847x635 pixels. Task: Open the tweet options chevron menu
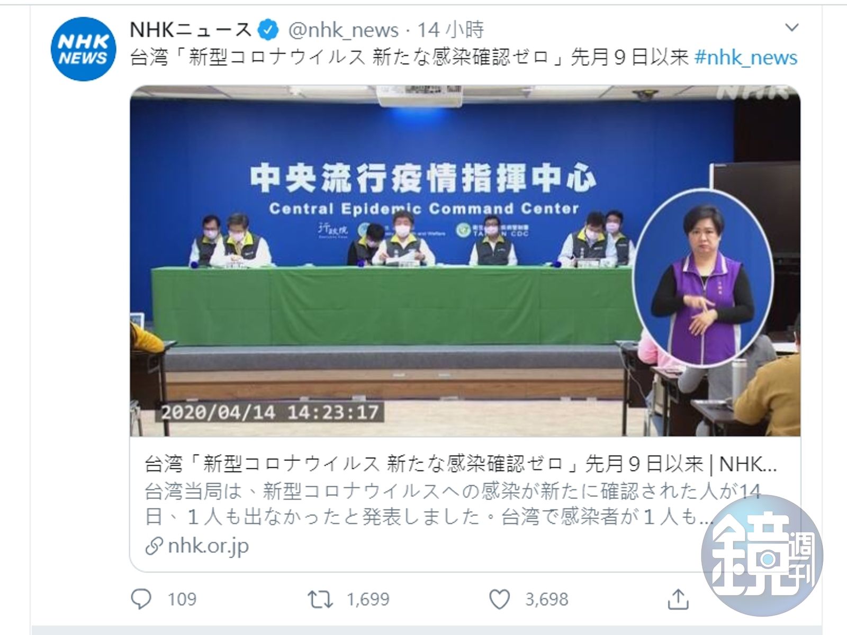[x=791, y=27]
